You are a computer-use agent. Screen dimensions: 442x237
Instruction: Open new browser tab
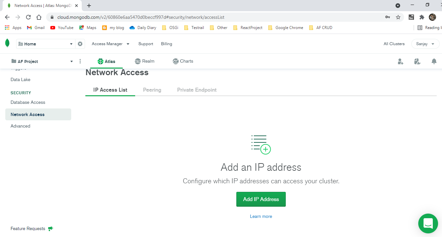tap(89, 6)
